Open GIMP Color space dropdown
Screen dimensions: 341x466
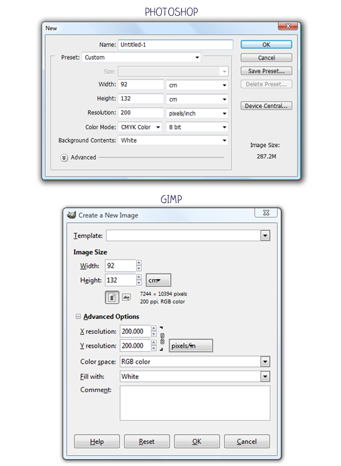[195, 361]
